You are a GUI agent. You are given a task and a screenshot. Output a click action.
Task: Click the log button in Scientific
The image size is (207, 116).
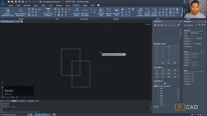pos(175,70)
